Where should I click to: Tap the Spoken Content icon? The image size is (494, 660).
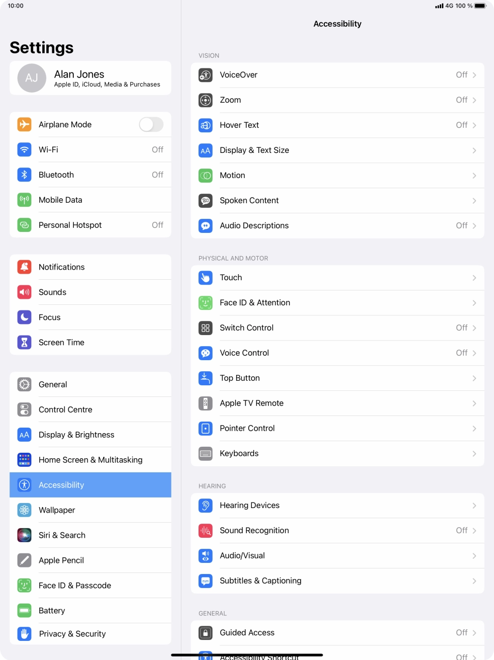[x=206, y=201]
